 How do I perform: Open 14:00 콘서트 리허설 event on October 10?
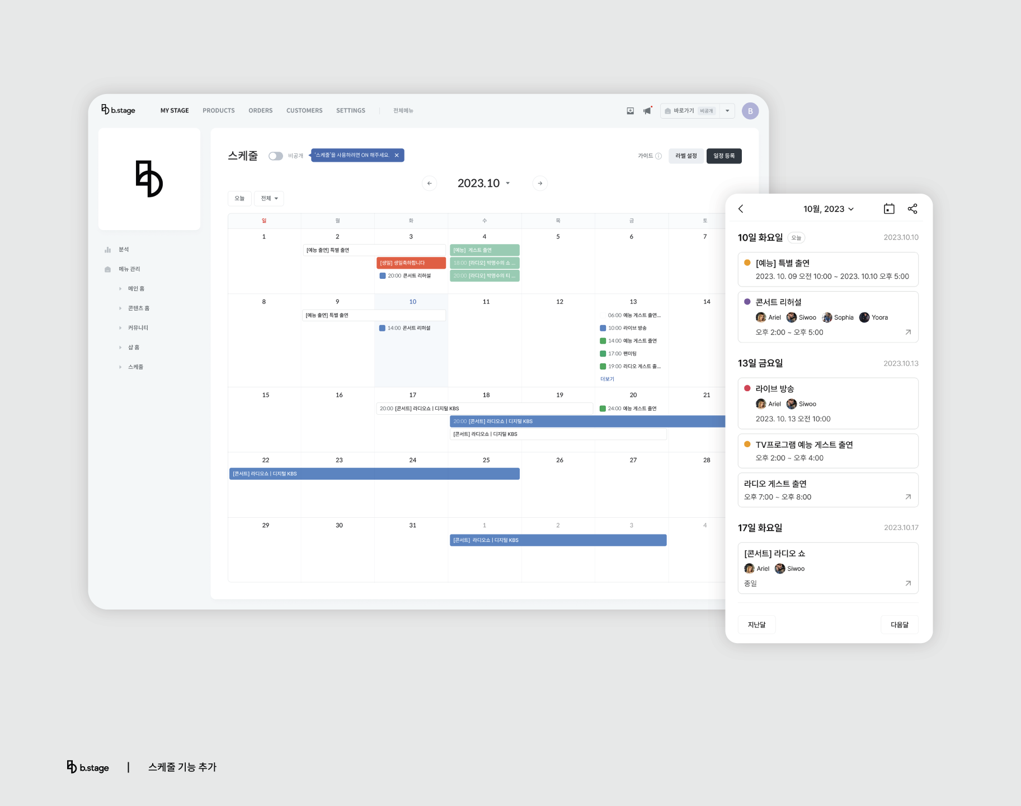pos(405,328)
